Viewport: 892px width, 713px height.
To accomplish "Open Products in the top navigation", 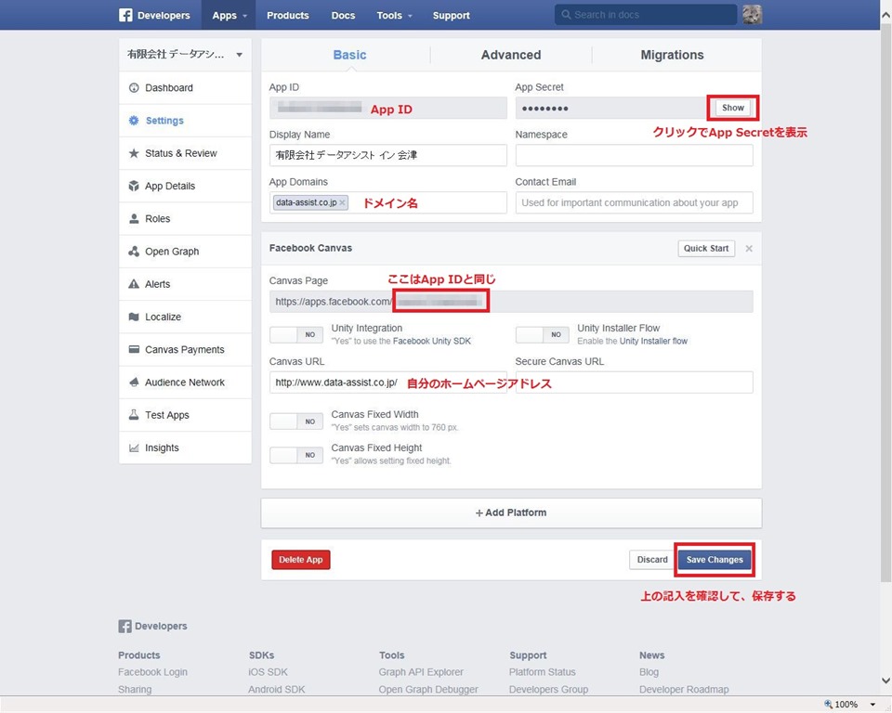I will [288, 16].
